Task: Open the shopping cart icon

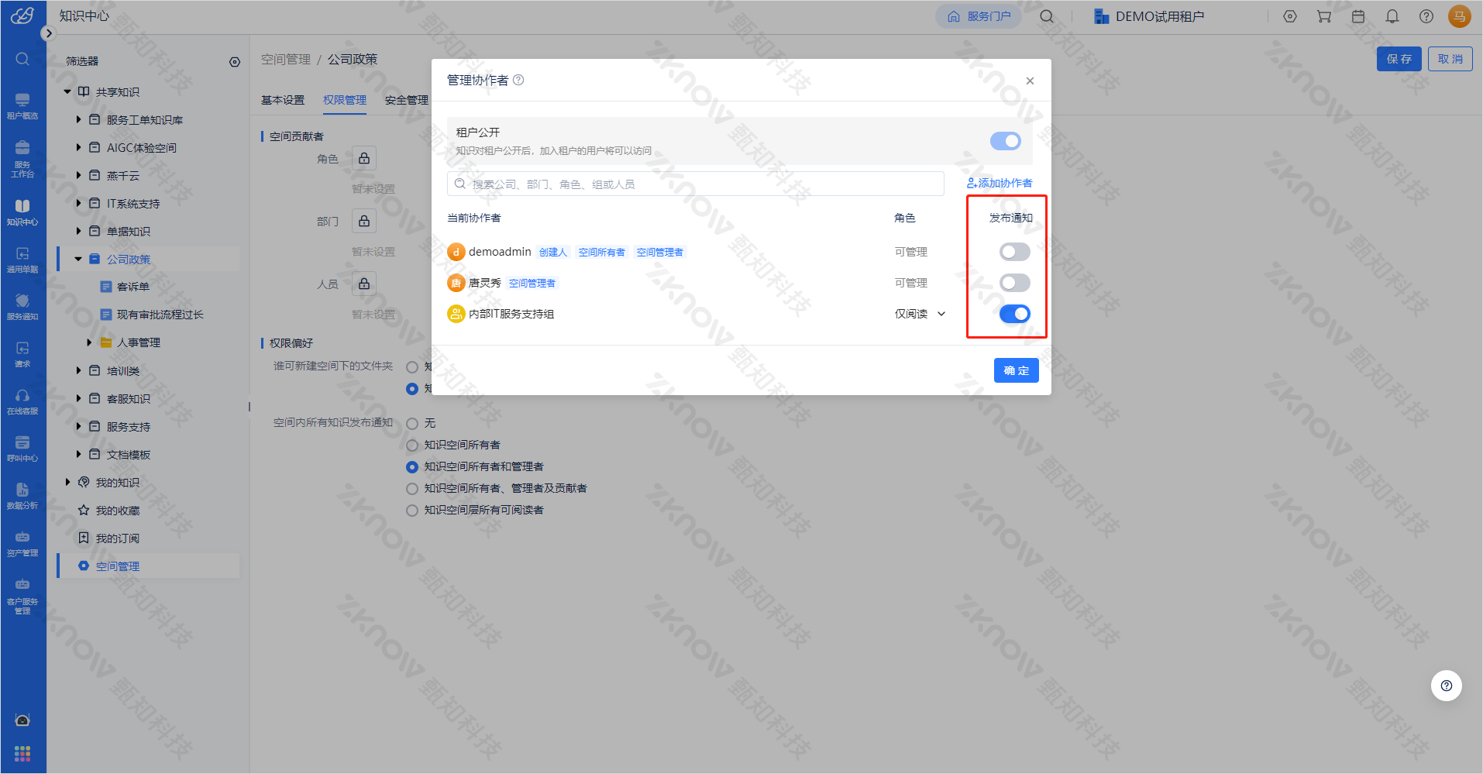Action: [1324, 16]
